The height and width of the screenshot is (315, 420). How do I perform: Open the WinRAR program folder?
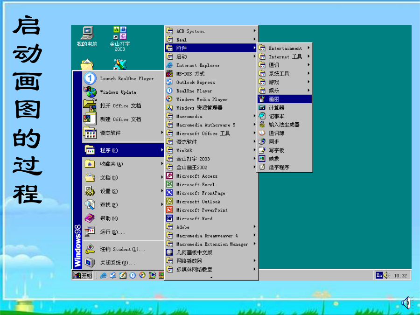click(x=211, y=150)
